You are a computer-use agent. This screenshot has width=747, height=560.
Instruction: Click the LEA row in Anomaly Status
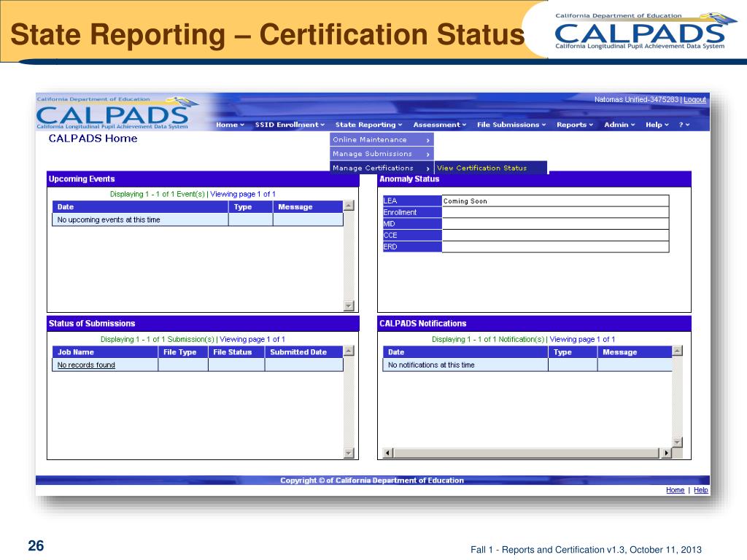point(526,201)
